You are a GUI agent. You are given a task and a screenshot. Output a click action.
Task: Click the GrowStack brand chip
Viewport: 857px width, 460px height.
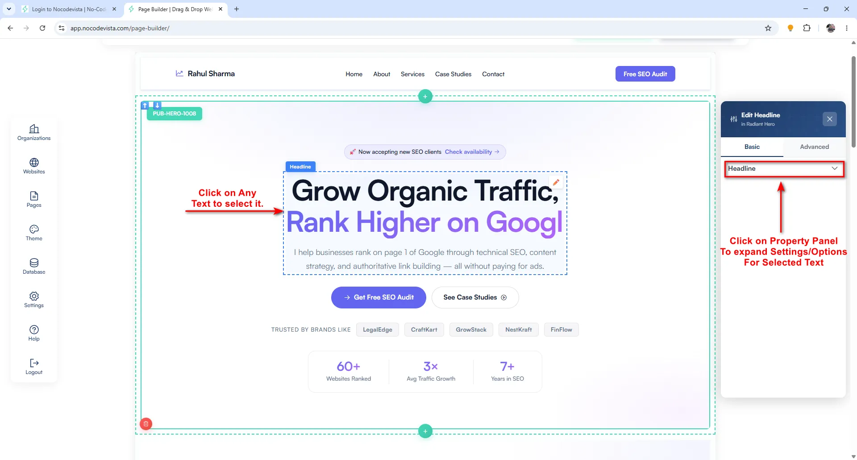pos(471,330)
